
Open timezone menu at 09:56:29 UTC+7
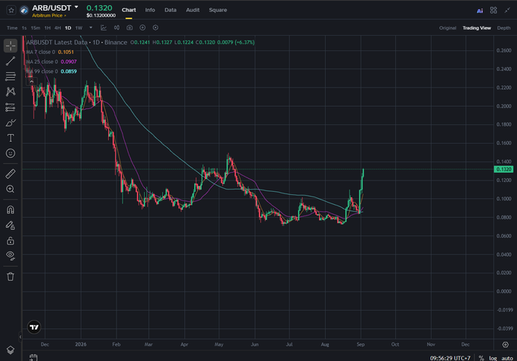click(x=450, y=358)
